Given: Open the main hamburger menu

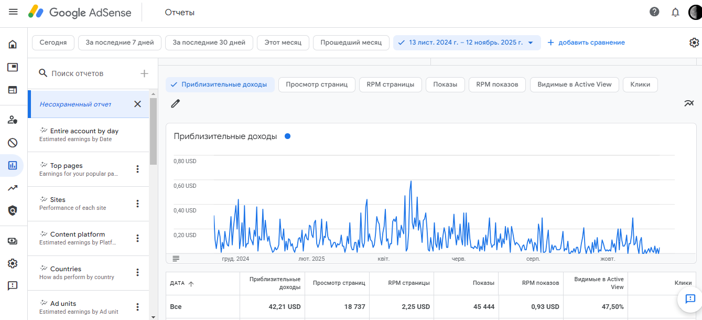Looking at the screenshot, I should coord(13,12).
